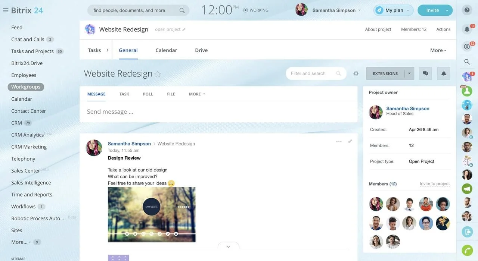478x261 pixels.
Task: Switch to the Calendar tab
Action: click(x=166, y=50)
